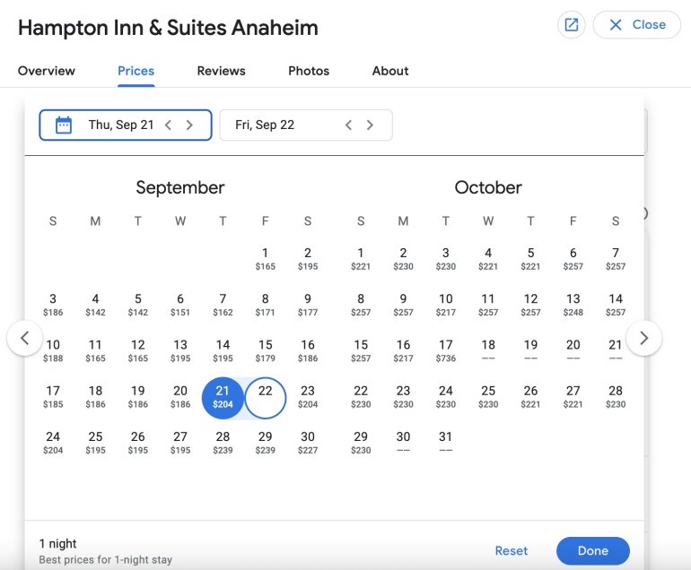Image resolution: width=691 pixels, height=570 pixels.
Task: Select September 23 priced at $204
Action: 308,396
